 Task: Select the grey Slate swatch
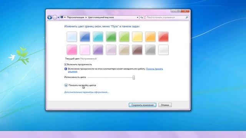150,50
